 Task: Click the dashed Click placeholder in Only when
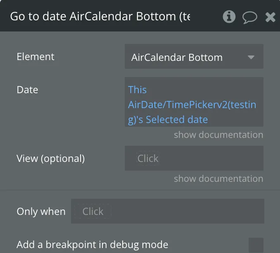point(93,212)
